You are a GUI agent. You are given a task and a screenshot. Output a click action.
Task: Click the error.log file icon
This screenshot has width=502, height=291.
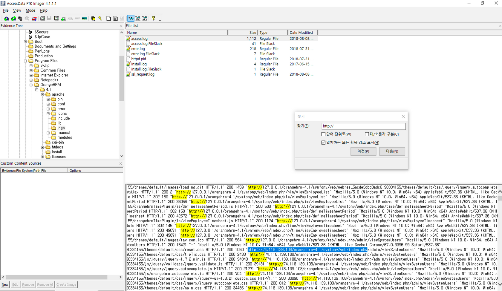click(128, 49)
